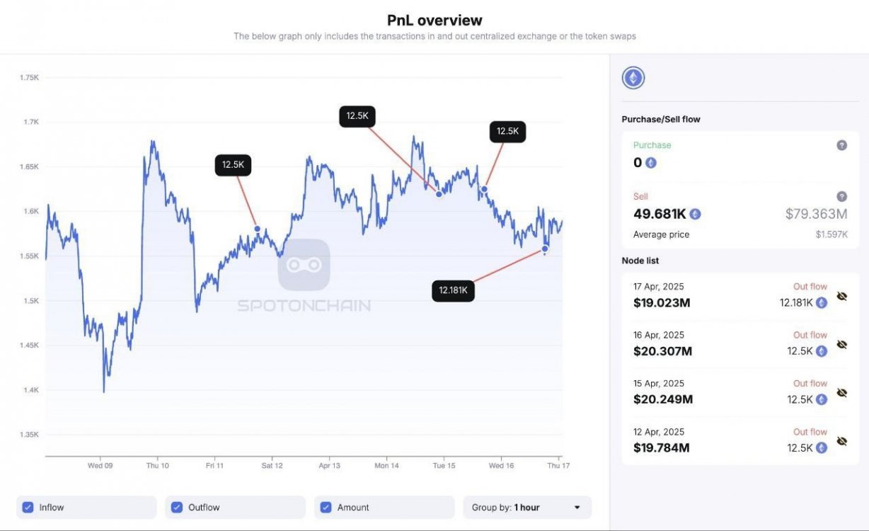Screen dimensions: 869x531
Task: Click the ETH icon beside the 0 purchase amount
Action: (651, 163)
